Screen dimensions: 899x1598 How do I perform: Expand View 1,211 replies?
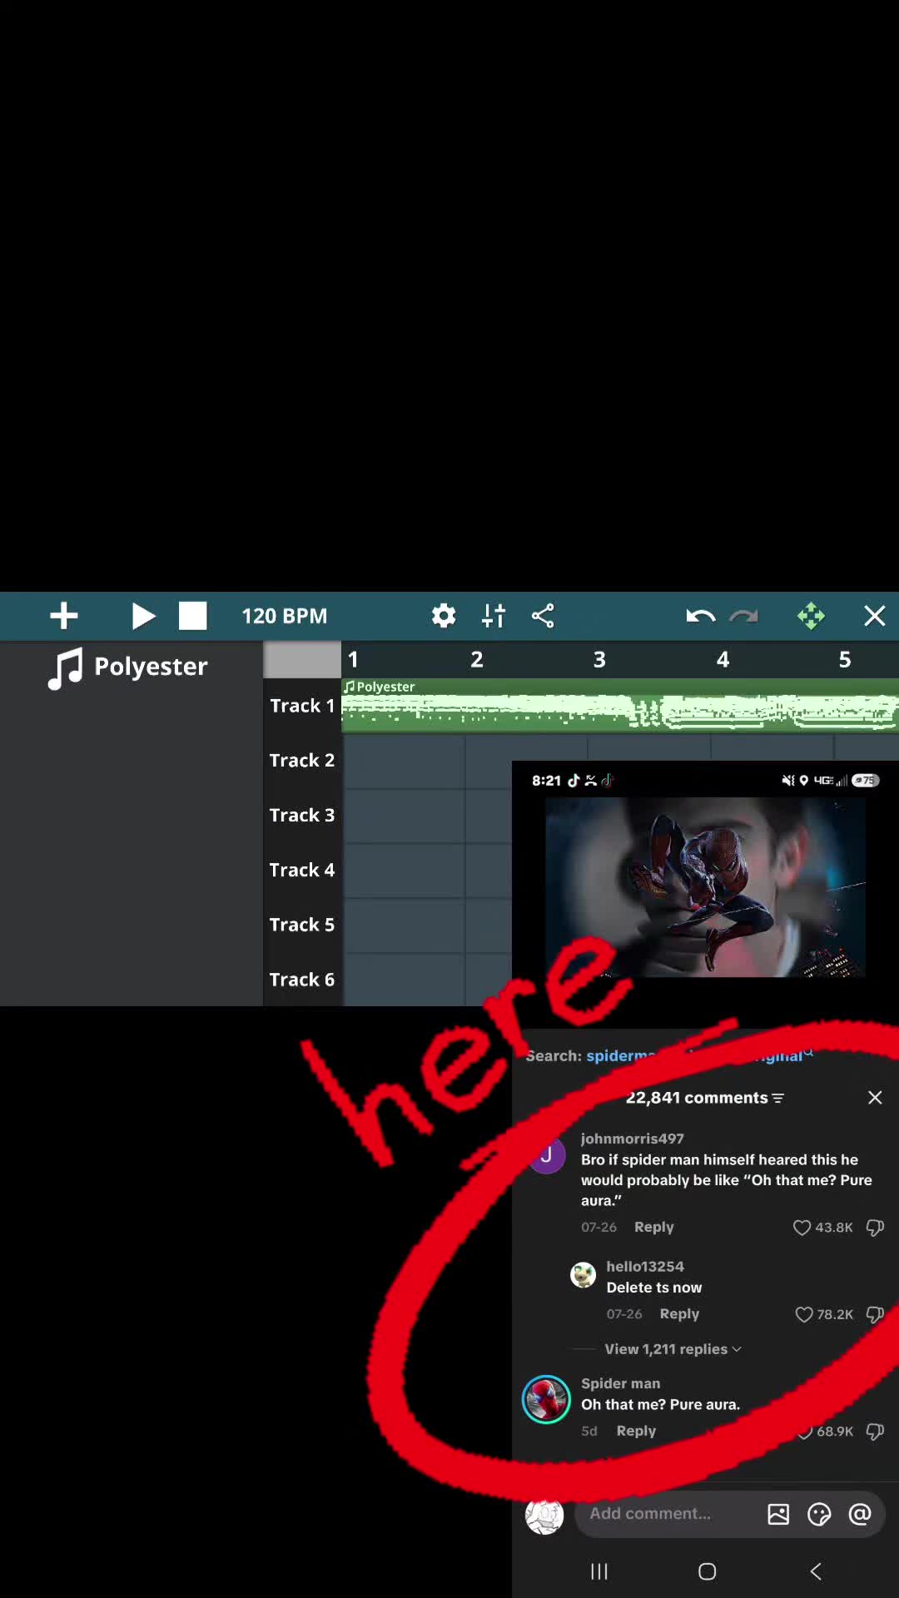pyautogui.click(x=673, y=1349)
